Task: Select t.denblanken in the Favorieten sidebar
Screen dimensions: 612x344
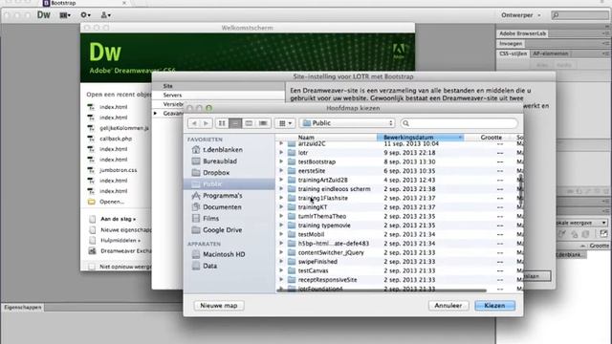Action: tap(223, 150)
